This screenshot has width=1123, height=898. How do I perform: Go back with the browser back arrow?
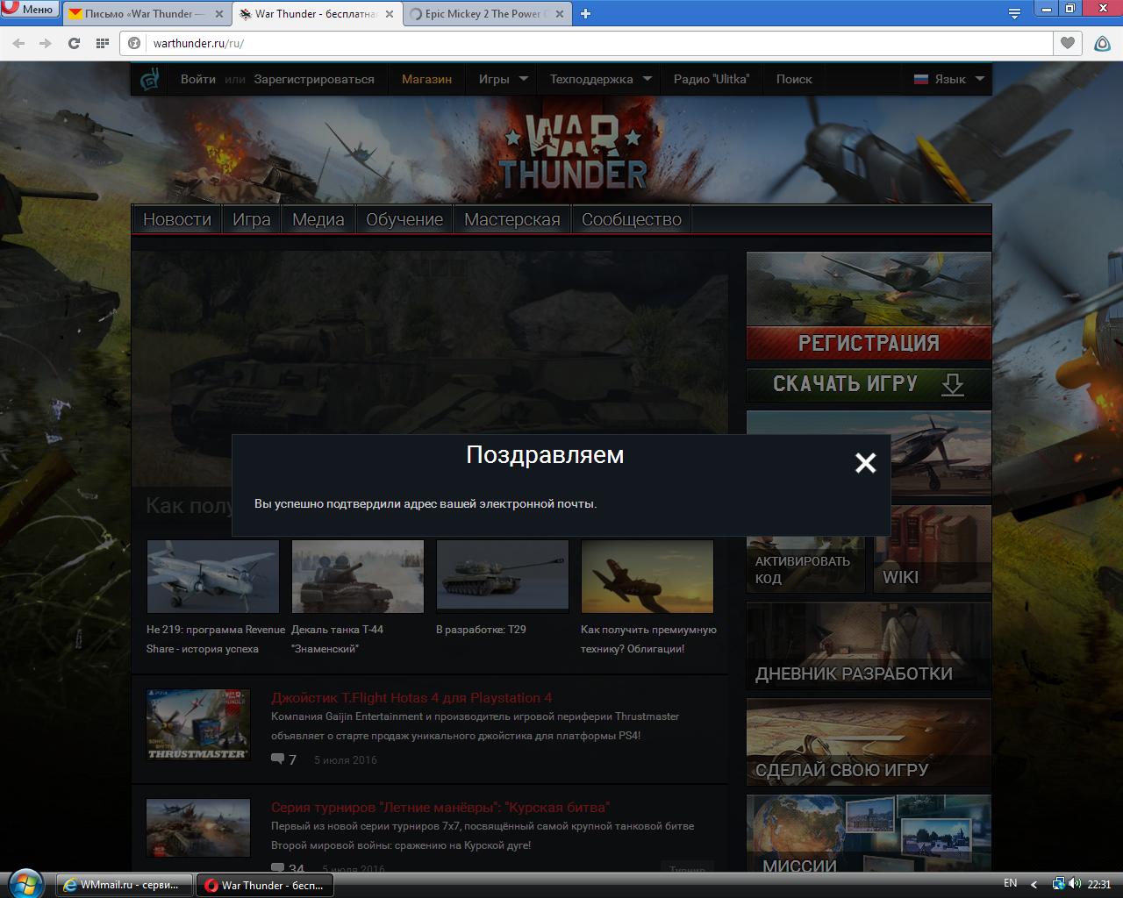[18, 43]
